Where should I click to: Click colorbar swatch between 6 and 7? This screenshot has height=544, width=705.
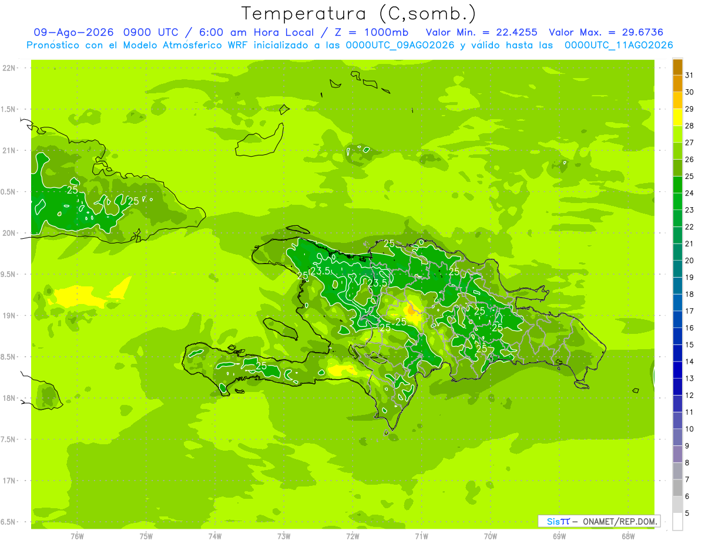click(x=677, y=488)
